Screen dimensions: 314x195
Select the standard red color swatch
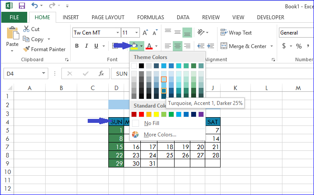(x=141, y=115)
